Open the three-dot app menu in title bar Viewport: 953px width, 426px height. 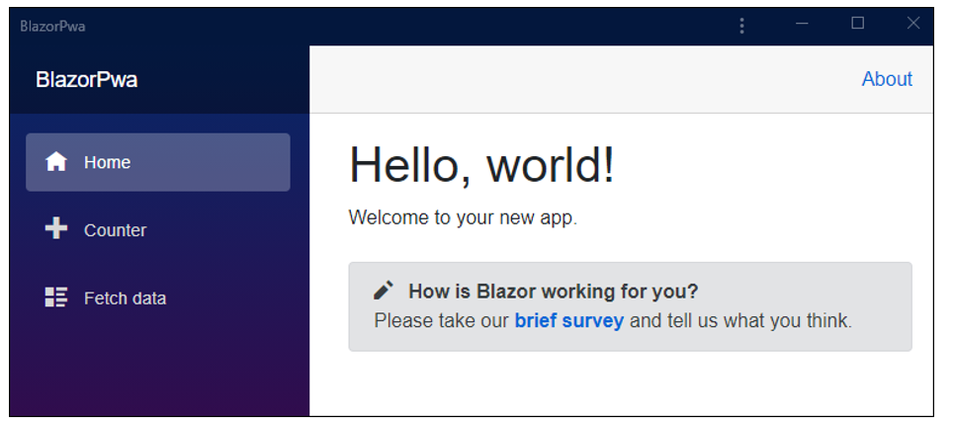click(x=741, y=26)
